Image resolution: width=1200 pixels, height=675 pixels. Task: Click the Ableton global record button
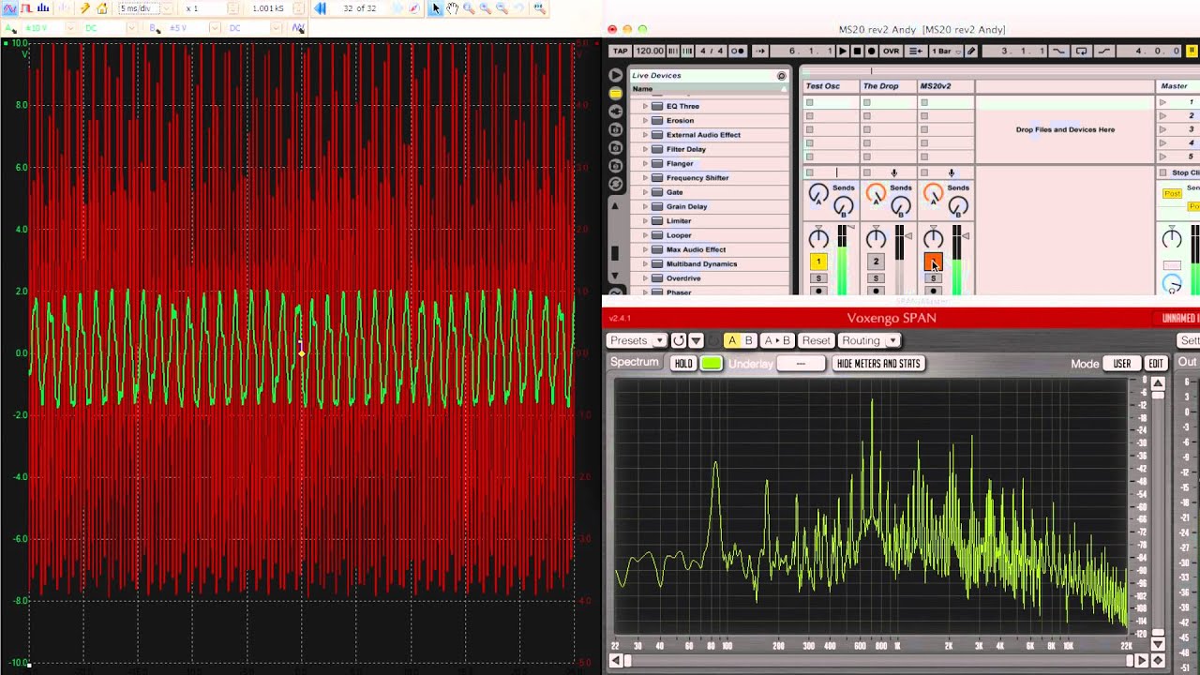pos(871,51)
